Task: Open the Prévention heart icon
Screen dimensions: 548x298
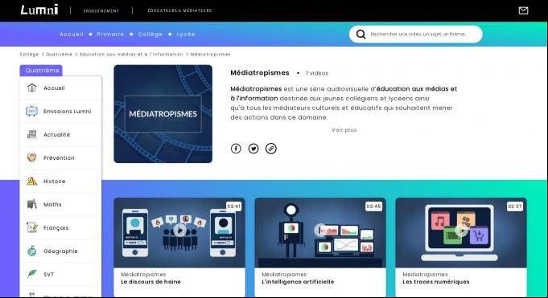Action: point(32,157)
